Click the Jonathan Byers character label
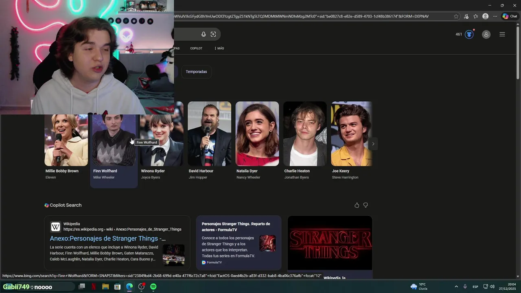Image resolution: width=521 pixels, height=293 pixels. [x=296, y=177]
